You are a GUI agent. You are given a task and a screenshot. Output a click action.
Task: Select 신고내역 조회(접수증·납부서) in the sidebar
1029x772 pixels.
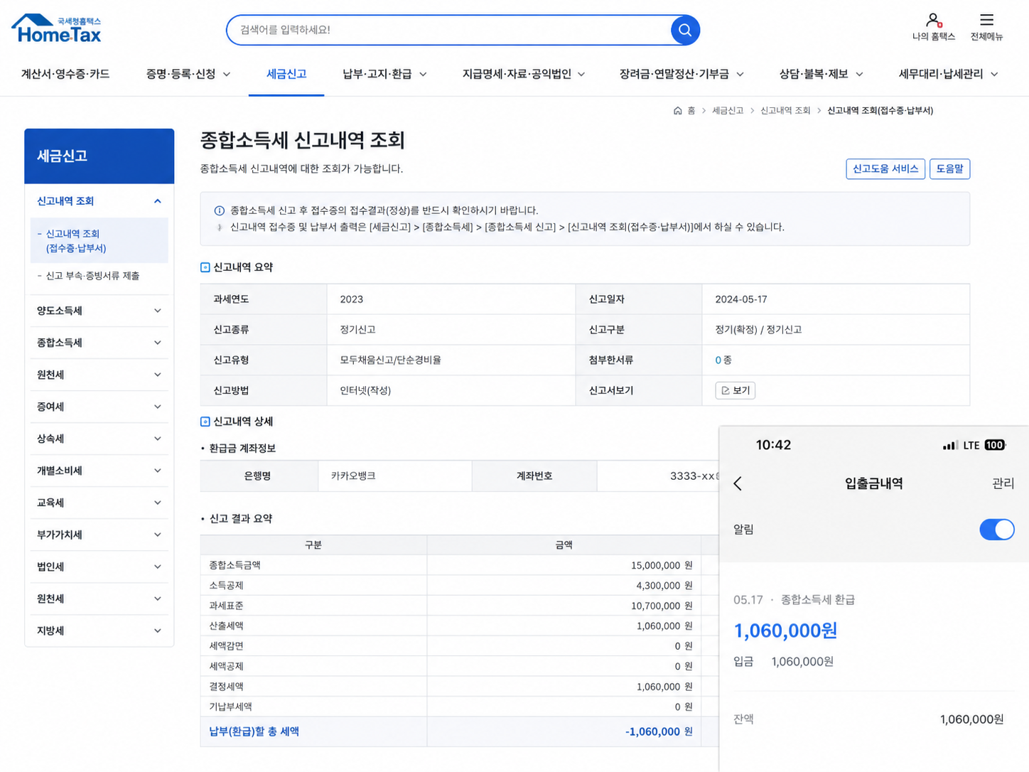point(99,241)
